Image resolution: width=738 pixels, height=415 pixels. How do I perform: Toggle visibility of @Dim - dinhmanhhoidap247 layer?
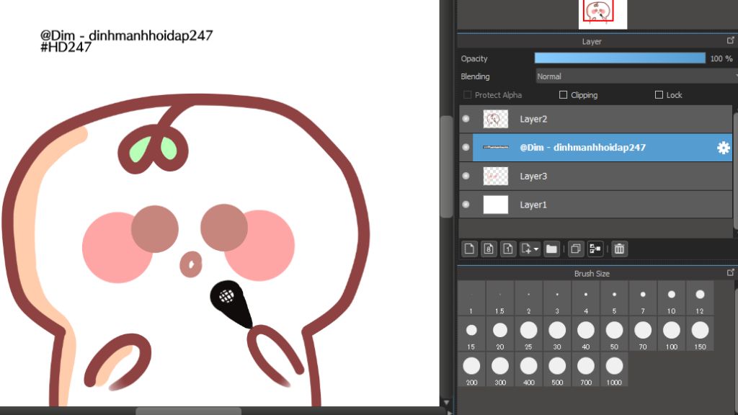(466, 147)
